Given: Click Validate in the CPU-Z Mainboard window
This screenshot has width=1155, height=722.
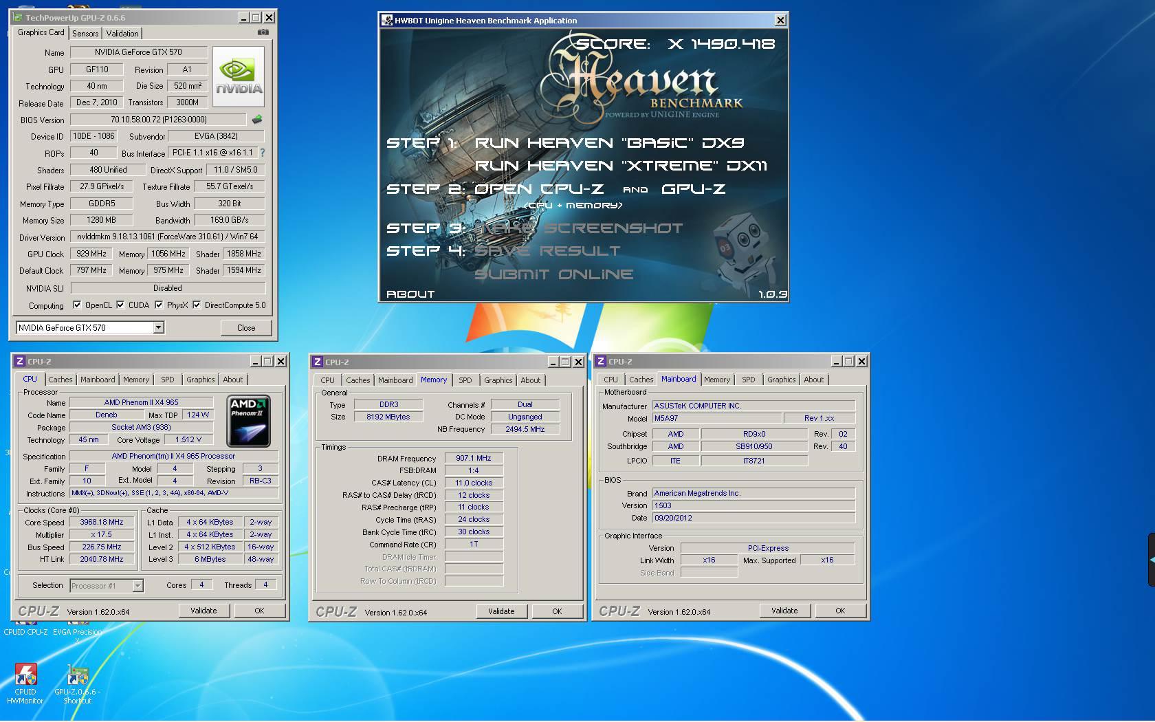Looking at the screenshot, I should (x=784, y=611).
